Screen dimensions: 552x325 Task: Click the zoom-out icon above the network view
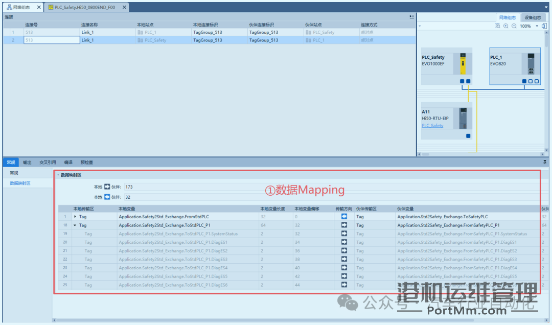pyautogui.click(x=514, y=26)
